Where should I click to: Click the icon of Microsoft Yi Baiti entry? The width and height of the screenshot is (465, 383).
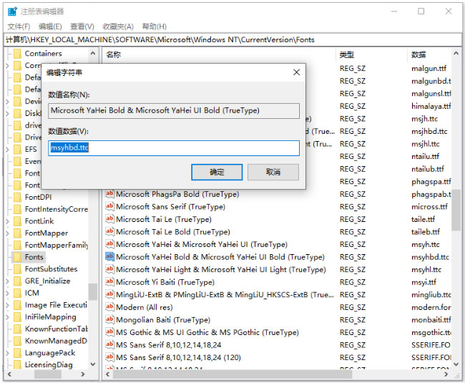(109, 281)
